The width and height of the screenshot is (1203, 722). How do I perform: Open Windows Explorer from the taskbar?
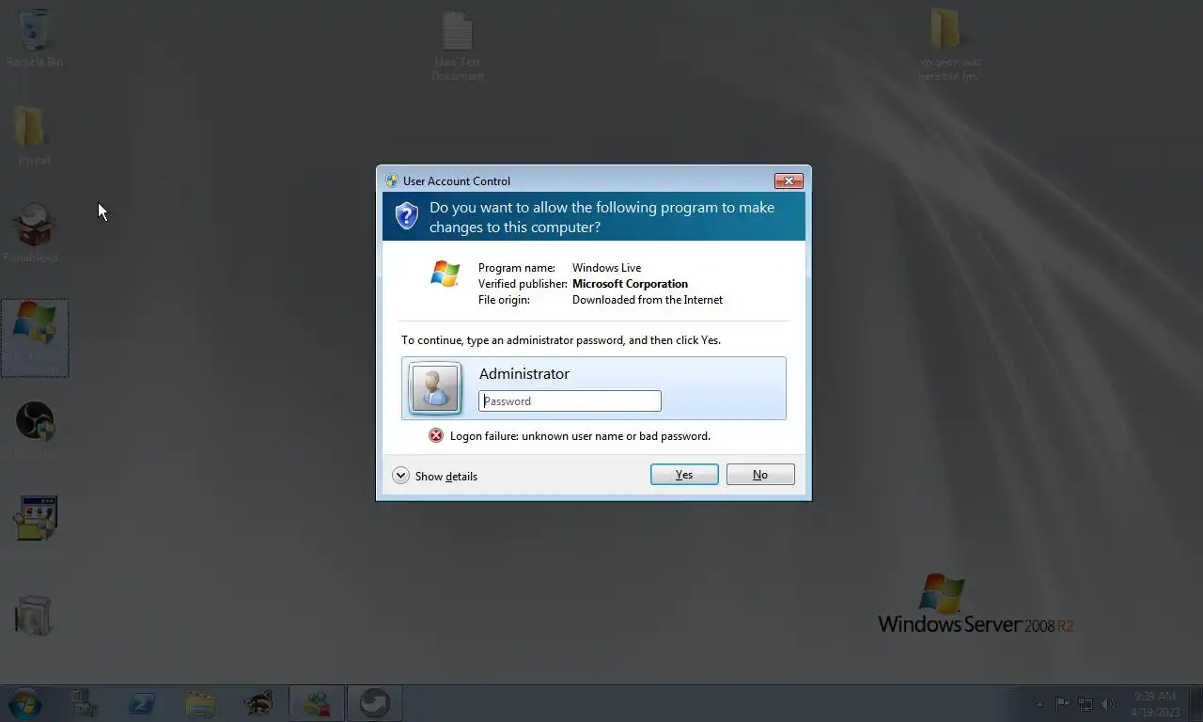tap(200, 703)
